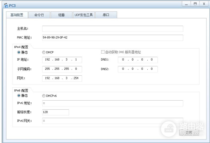The width and height of the screenshot is (210, 143).
Task: Click the IPv4 IP 地址 field
Action: coord(62,60)
